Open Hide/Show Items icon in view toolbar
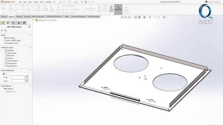Image resolution: width=223 pixels, height=125 pixels. pyautogui.click(x=150, y=17)
